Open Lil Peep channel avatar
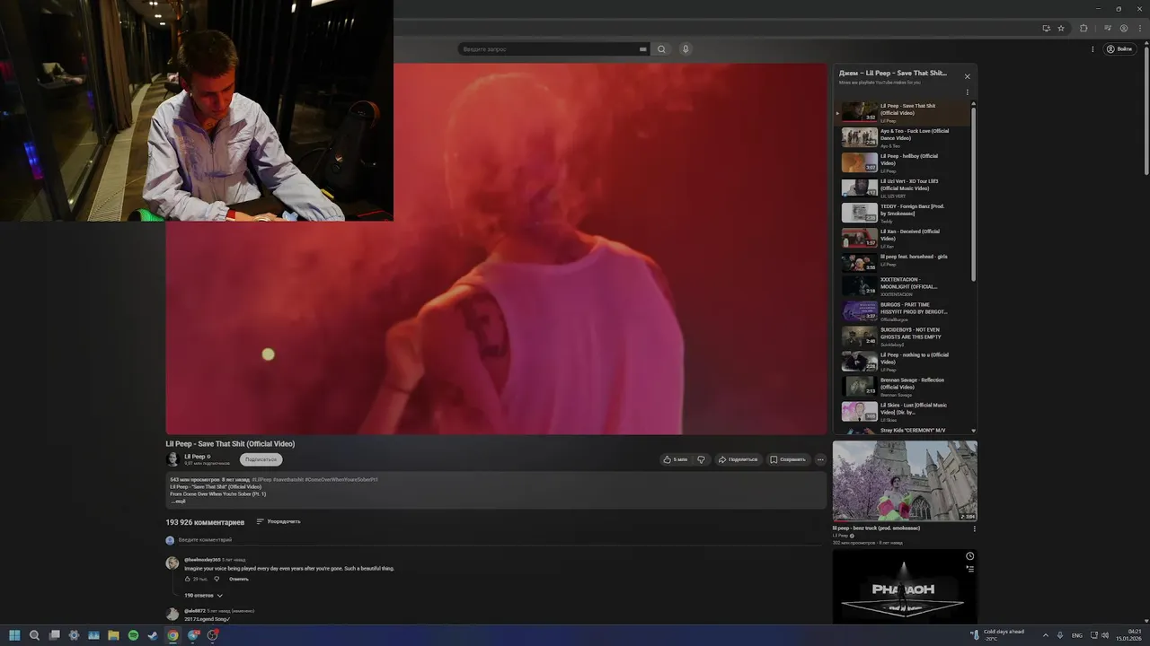This screenshot has height=646, width=1150. (172, 458)
